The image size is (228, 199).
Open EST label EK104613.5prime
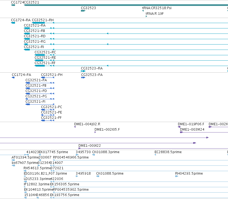39,190
